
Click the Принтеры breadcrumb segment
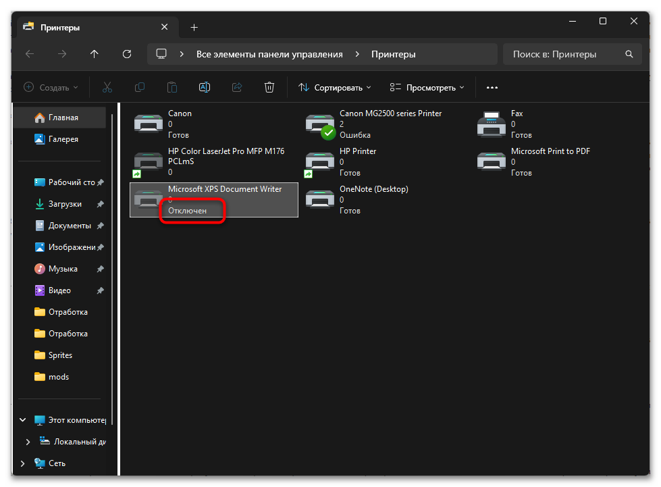[394, 54]
